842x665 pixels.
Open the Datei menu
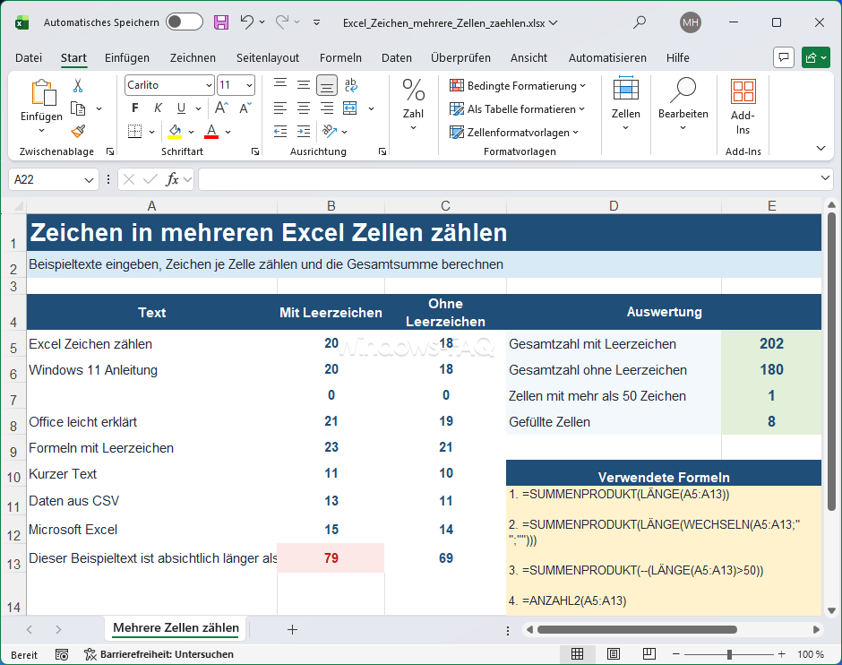(x=29, y=57)
